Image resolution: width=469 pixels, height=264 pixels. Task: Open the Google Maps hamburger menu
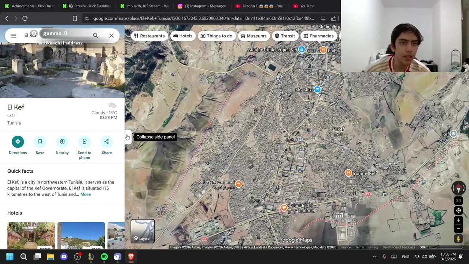13,36
